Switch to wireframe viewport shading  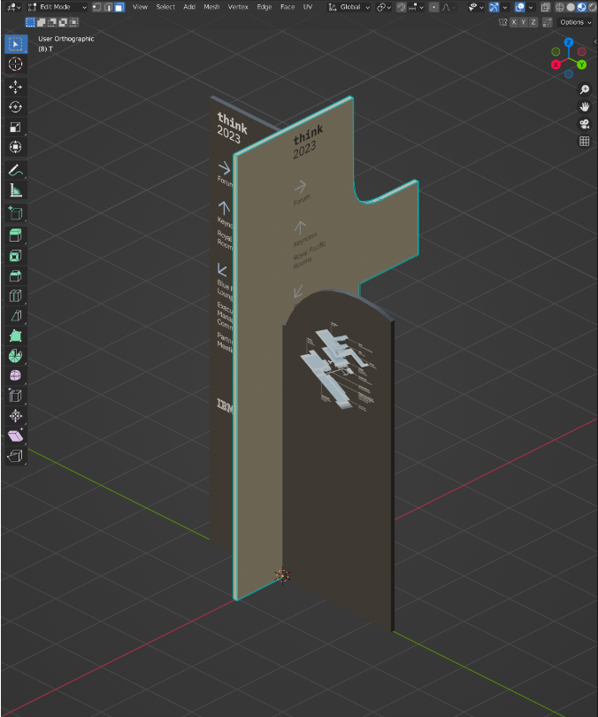coord(560,7)
